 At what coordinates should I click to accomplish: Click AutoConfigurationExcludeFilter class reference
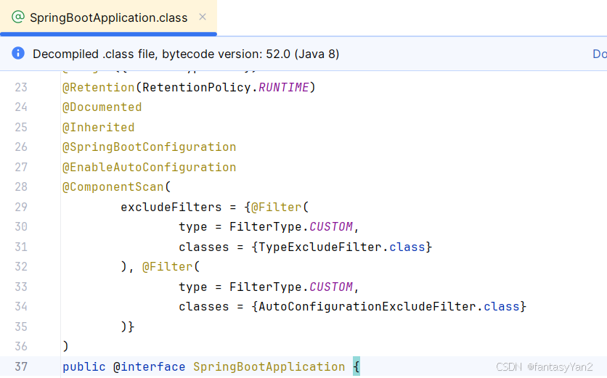tap(367, 307)
